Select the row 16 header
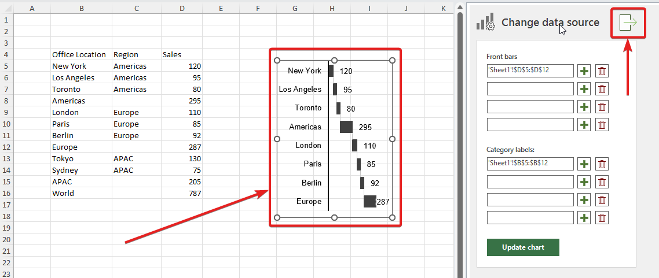Image resolution: width=659 pixels, height=278 pixels. 6,194
